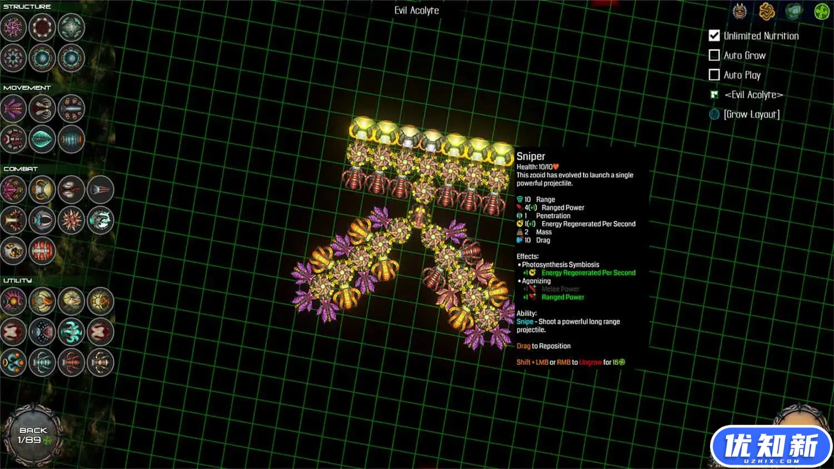
Task: Click the Evil Acolyte title at top
Action: point(416,11)
